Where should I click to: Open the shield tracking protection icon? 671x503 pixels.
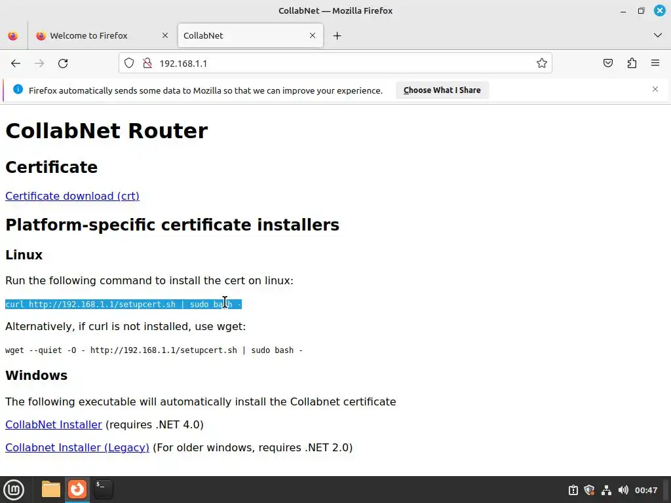pos(129,64)
